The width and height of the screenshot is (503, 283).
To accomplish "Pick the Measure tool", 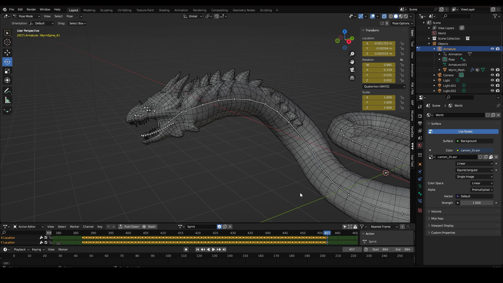I will pyautogui.click(x=7, y=100).
